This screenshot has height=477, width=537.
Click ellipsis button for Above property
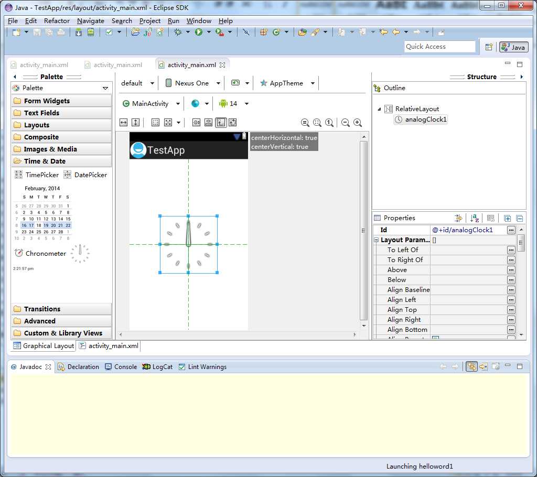point(511,270)
